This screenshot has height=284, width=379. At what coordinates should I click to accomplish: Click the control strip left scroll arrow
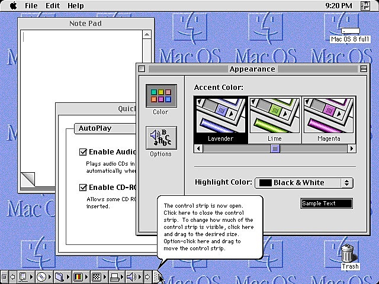pyautogui.click(x=12, y=276)
